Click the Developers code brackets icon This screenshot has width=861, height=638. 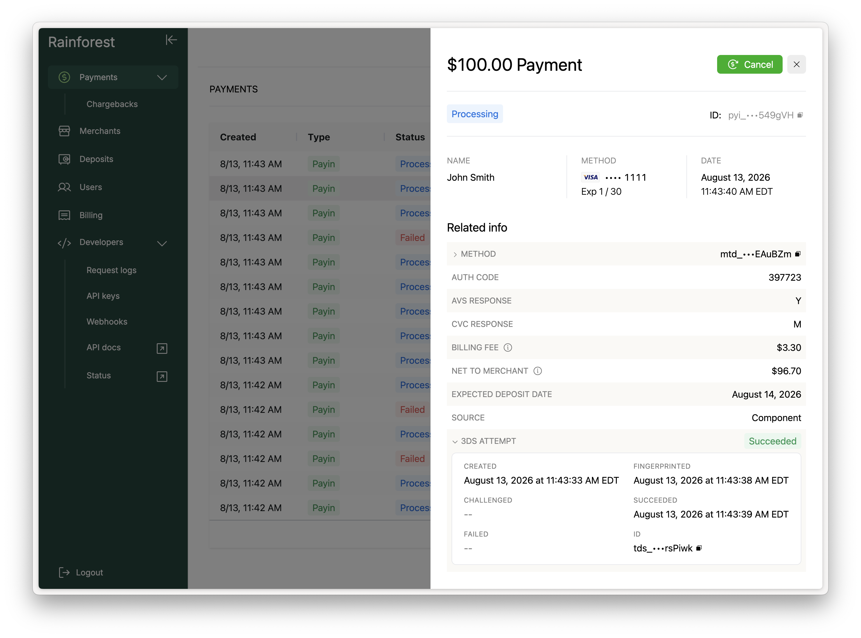[64, 243]
